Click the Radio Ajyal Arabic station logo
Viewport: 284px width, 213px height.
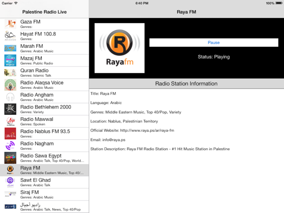pyautogui.click(x=10, y=206)
